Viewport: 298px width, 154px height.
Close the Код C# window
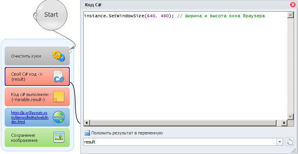click(x=293, y=5)
